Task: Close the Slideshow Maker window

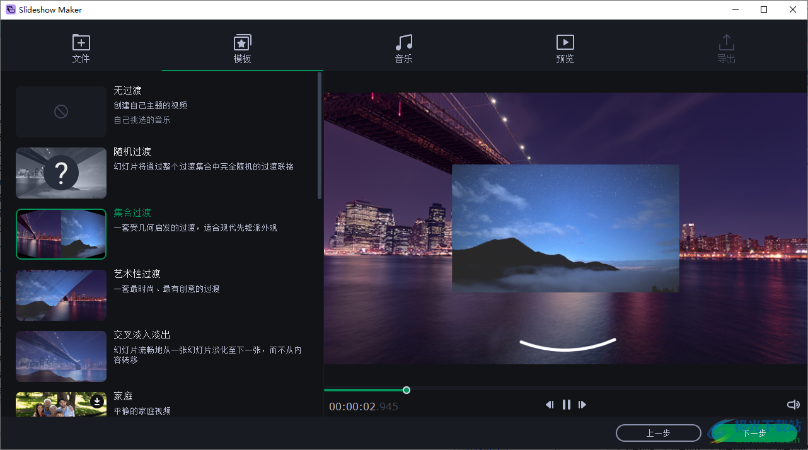Action: point(793,9)
